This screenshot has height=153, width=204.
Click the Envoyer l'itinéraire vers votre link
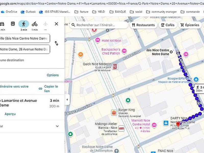[x=14, y=86]
